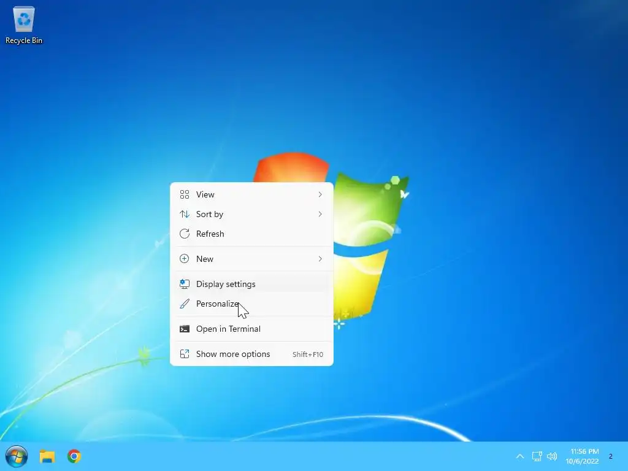Click the Display settings monitor icon
The image size is (628, 471).
pos(184,285)
